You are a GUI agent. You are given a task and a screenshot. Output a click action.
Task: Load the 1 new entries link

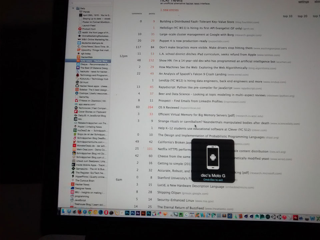pyautogui.click(x=169, y=10)
